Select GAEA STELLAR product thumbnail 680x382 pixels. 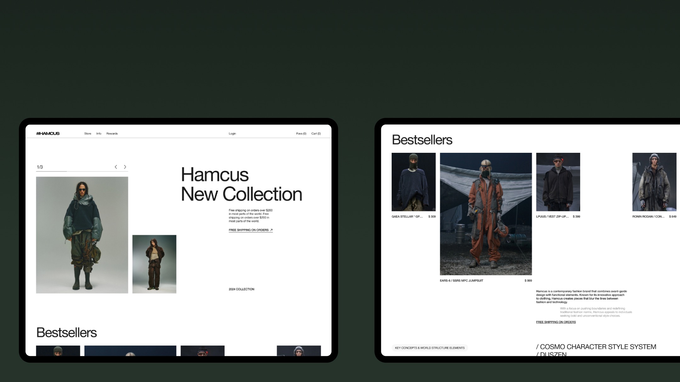click(413, 182)
